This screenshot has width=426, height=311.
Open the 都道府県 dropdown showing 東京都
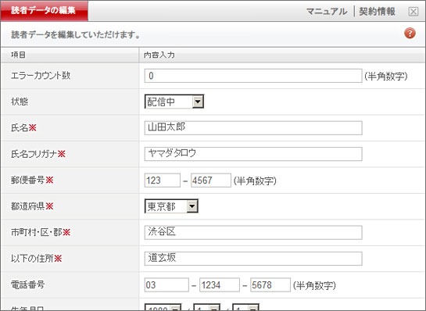pos(171,206)
